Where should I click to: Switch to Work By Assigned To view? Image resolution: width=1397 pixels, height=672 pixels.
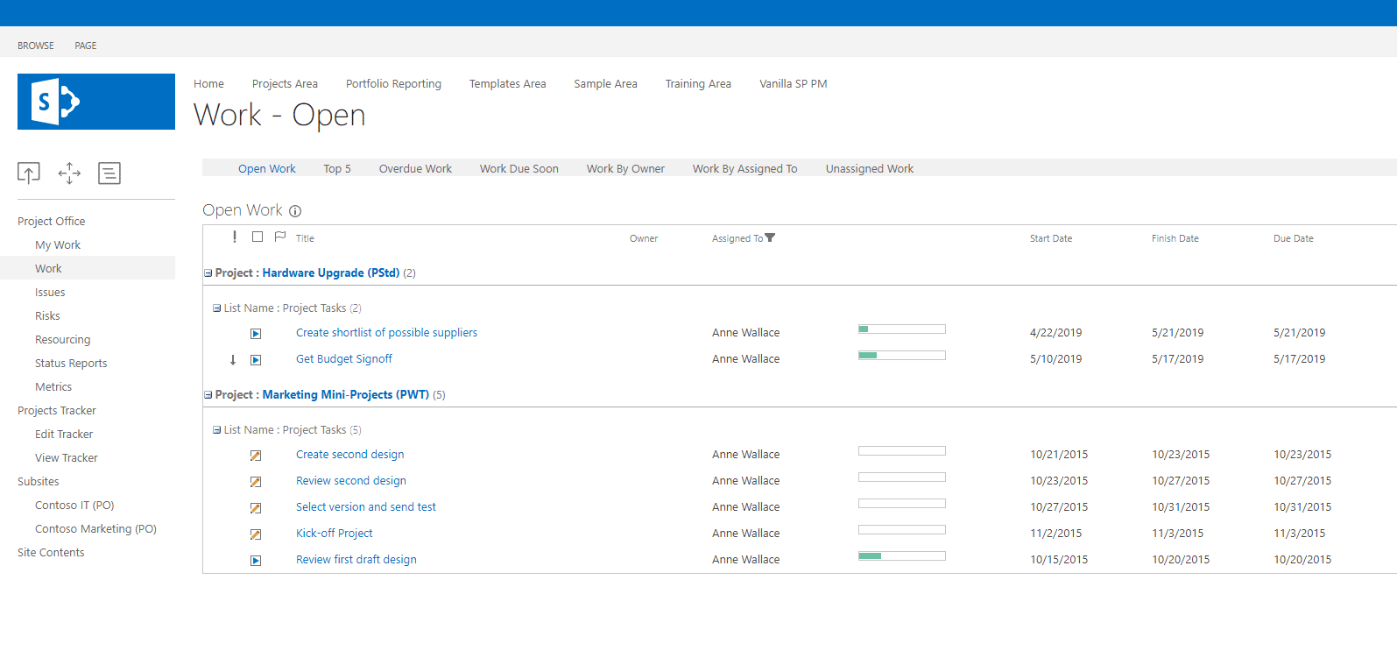click(745, 169)
